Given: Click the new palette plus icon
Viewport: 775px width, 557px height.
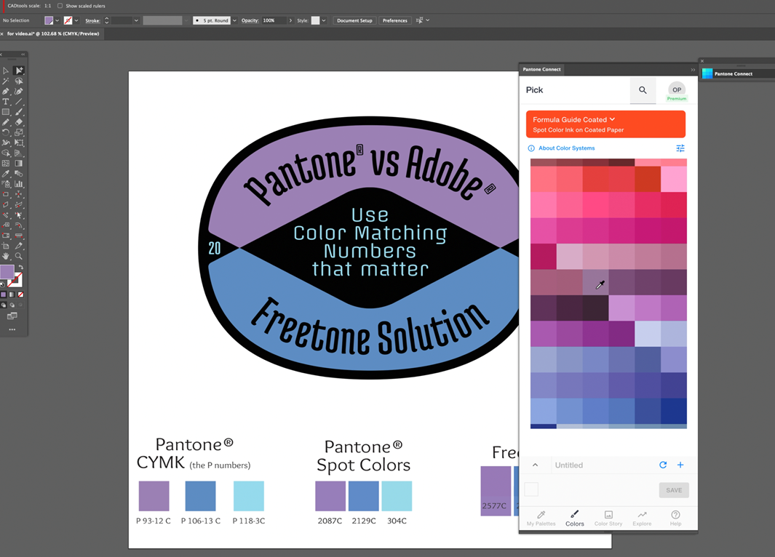Looking at the screenshot, I should (680, 465).
